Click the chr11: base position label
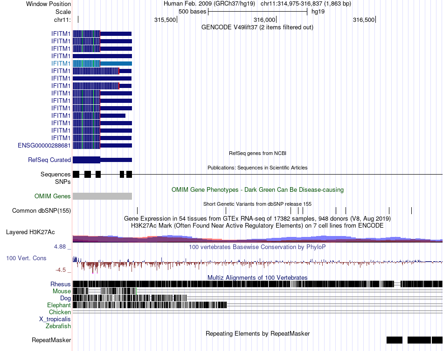 62,20
